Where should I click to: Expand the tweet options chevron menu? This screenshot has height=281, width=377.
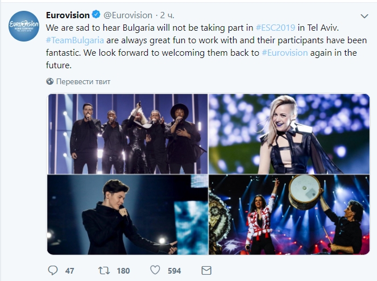pos(364,16)
